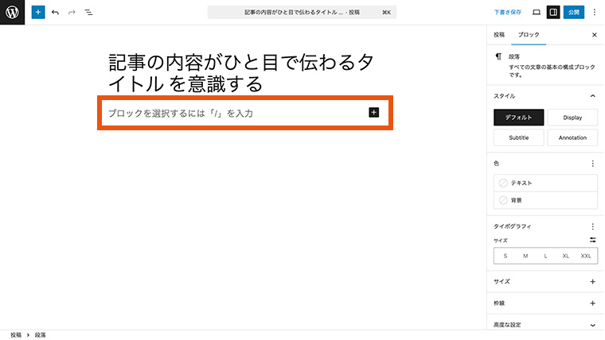Click the empty paragraph block placeholder
This screenshot has width=605, height=340.
[181, 114]
